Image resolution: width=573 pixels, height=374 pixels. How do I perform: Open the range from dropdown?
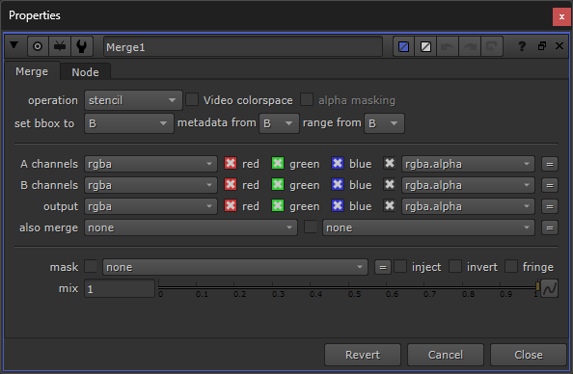pos(384,123)
